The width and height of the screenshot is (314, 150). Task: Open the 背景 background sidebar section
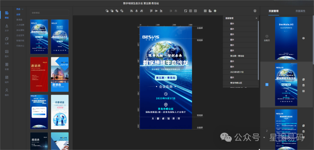point(7,66)
